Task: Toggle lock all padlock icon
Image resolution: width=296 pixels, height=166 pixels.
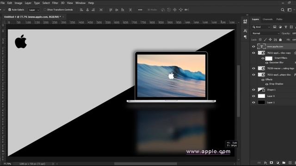Action: pyautogui.click(x=280, y=40)
